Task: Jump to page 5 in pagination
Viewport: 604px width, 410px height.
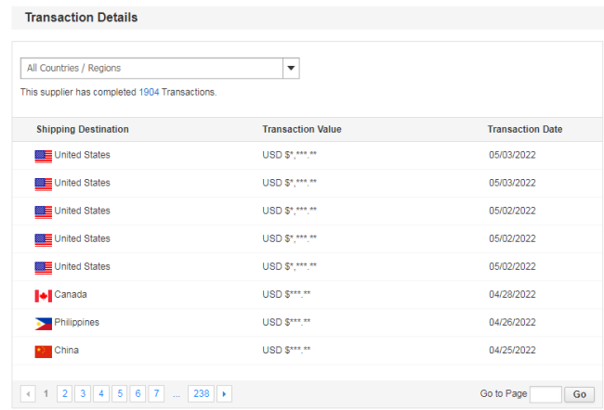Action: 120,394
